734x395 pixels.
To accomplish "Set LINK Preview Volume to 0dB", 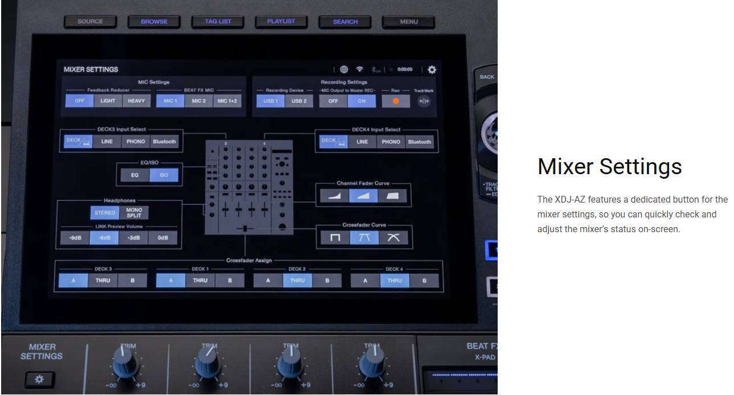I will point(163,238).
